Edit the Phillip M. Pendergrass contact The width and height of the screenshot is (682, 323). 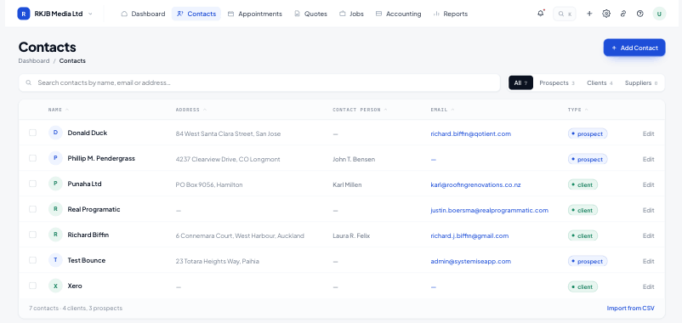point(648,159)
